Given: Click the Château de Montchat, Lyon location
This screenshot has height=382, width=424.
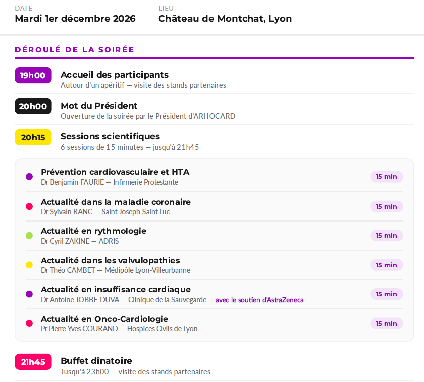Looking at the screenshot, I should click(x=225, y=19).
